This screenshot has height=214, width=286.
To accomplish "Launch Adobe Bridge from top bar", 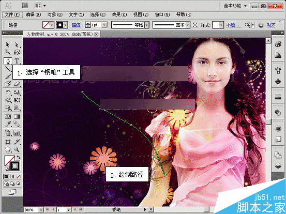I will coord(25,6).
